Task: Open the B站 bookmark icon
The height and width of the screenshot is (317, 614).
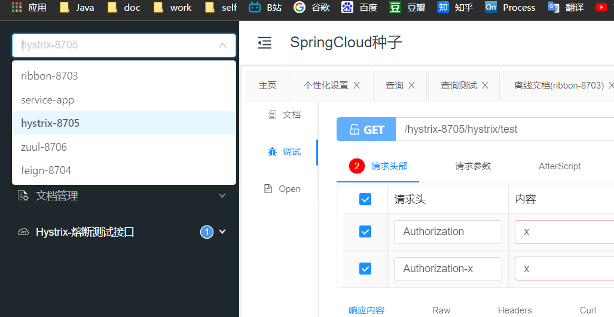Action: pos(255,7)
